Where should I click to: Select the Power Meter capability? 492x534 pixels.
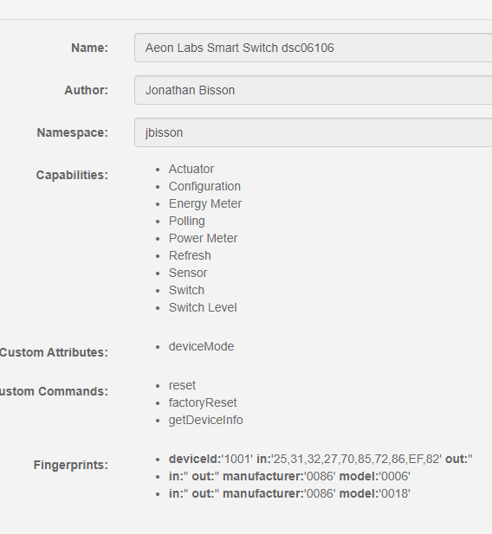tap(204, 238)
